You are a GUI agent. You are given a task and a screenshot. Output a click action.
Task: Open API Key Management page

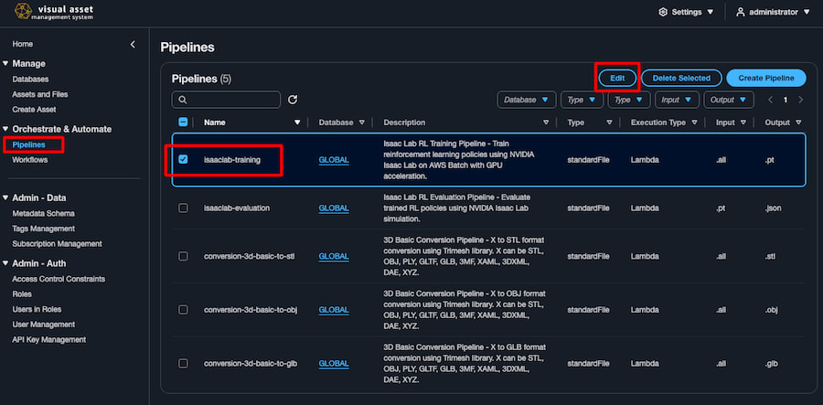point(48,340)
